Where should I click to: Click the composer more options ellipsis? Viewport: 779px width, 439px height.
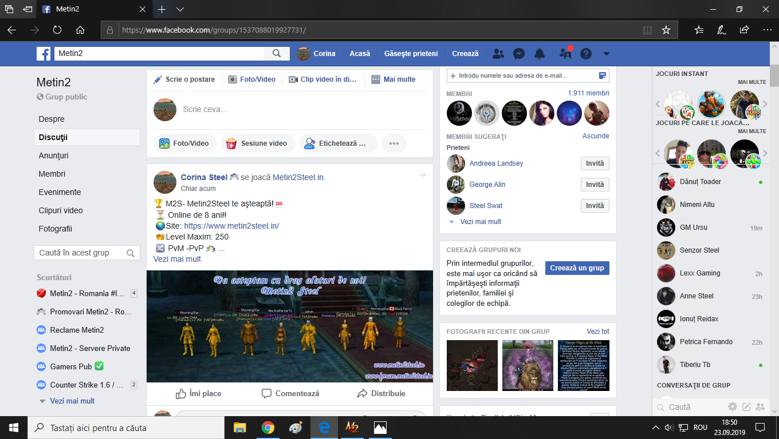pos(394,143)
